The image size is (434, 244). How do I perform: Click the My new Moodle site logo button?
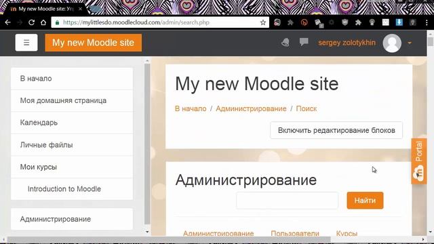click(x=94, y=43)
